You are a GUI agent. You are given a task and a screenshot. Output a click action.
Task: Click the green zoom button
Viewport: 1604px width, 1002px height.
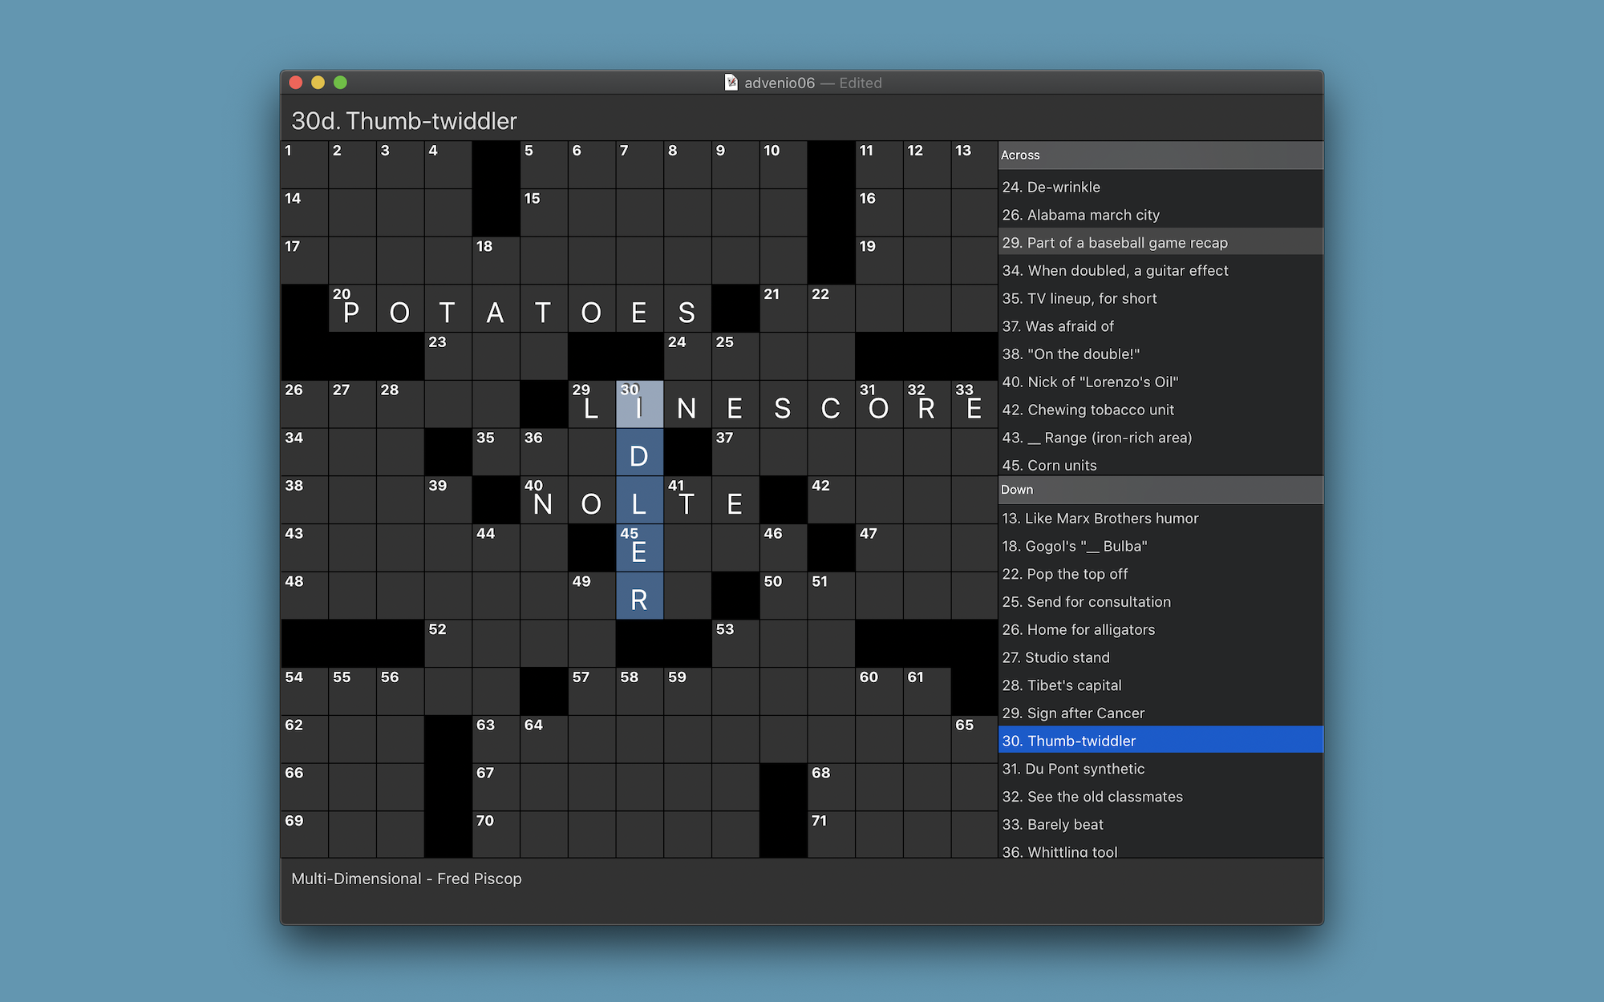pyautogui.click(x=340, y=82)
